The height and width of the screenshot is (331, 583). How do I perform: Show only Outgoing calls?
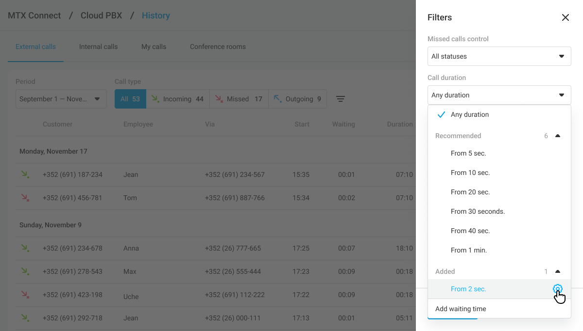tap(297, 99)
